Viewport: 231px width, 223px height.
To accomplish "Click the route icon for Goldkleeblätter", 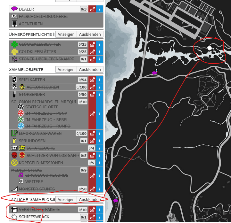I will tap(92, 52).
